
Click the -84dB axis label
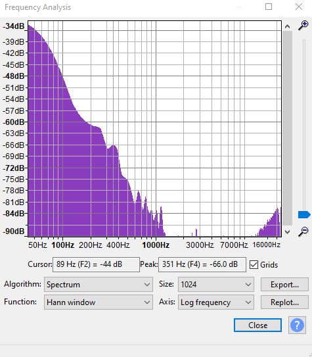(x=14, y=214)
